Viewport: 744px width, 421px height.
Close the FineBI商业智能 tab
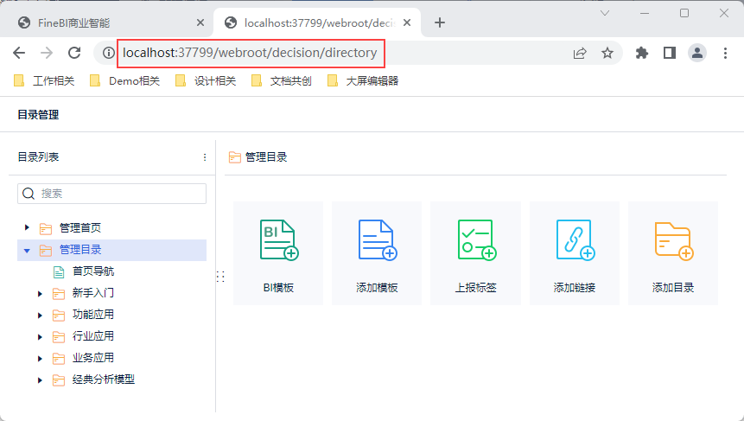pos(200,22)
